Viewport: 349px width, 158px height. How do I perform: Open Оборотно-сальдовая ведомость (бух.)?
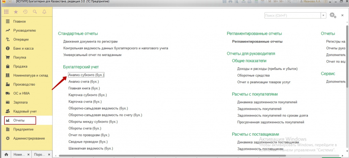(98, 108)
